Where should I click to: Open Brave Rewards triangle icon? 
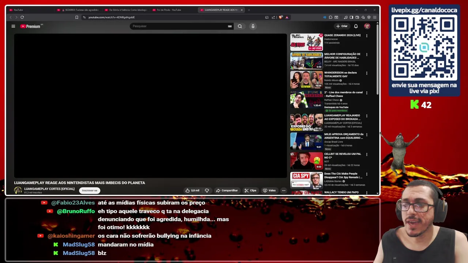pyautogui.click(x=287, y=17)
